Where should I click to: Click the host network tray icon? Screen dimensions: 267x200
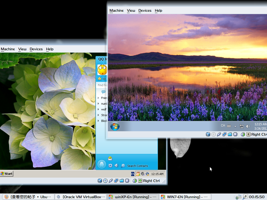coord(238,197)
